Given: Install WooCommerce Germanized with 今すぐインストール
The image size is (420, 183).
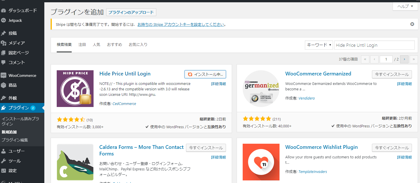Looking at the screenshot, I should (392, 74).
